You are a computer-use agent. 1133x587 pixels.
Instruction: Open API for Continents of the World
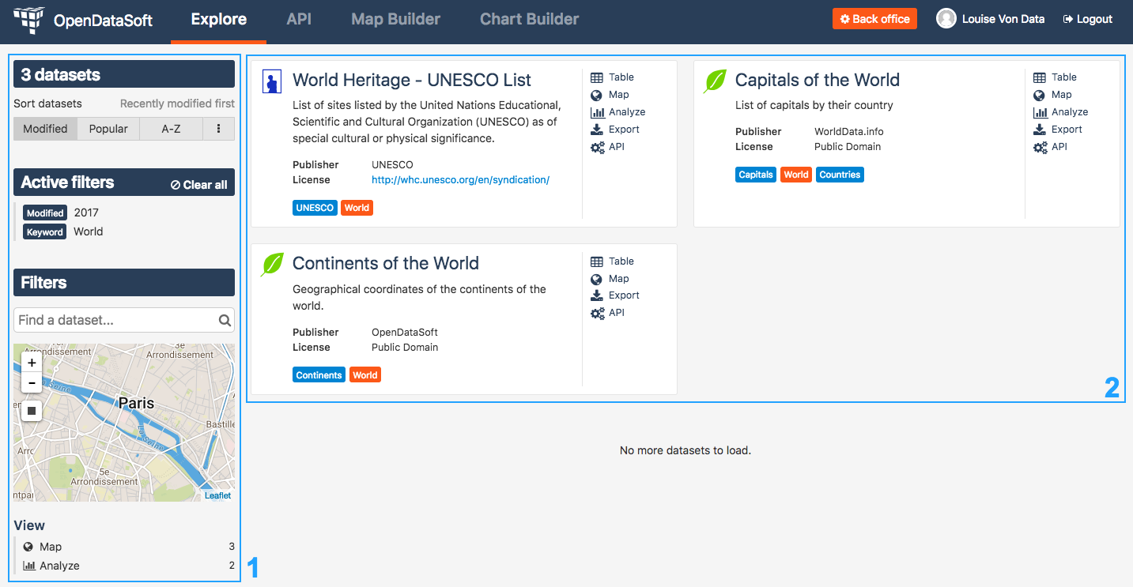point(608,313)
